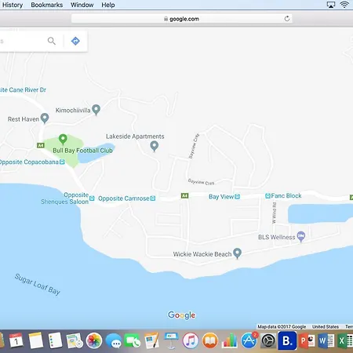Reload the google.com page
The image size is (353, 353).
click(287, 19)
